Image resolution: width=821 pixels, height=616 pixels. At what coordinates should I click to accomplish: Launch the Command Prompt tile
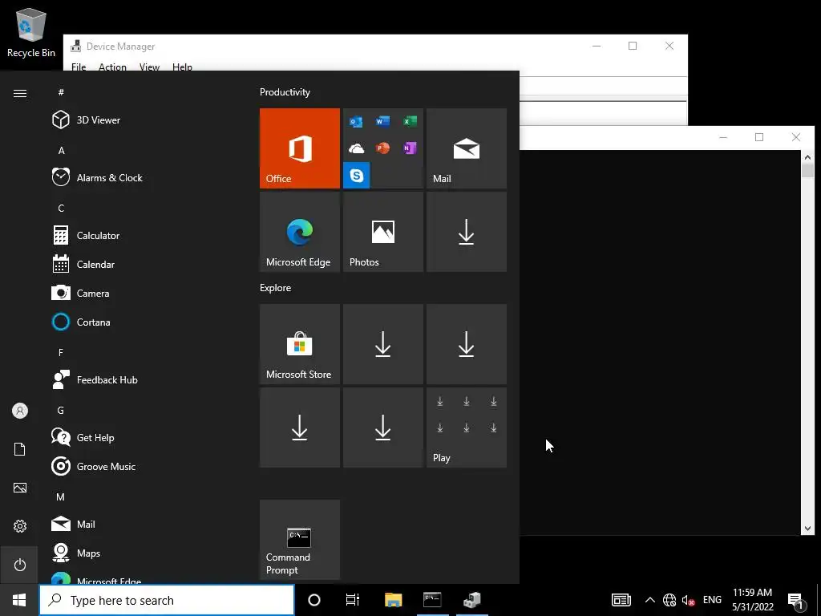pos(300,540)
